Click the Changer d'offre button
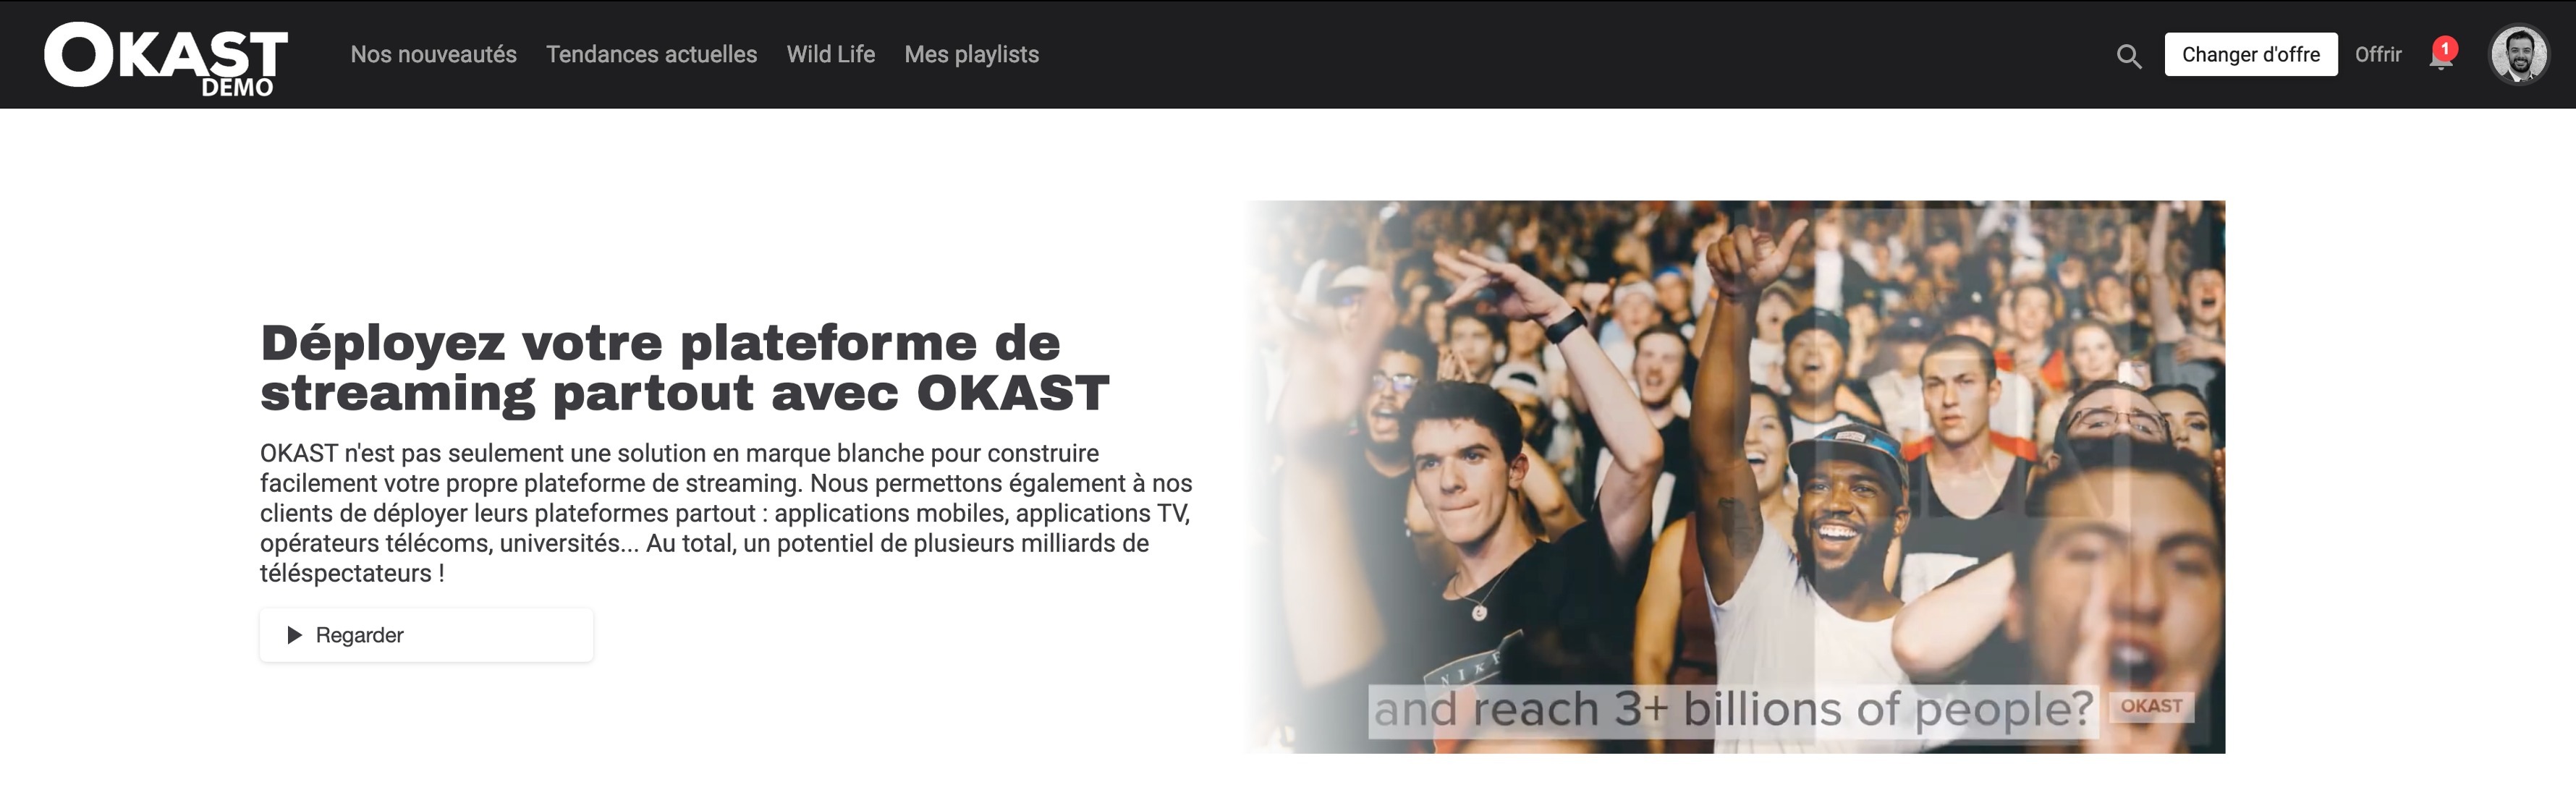This screenshot has height=790, width=2576. point(2251,54)
